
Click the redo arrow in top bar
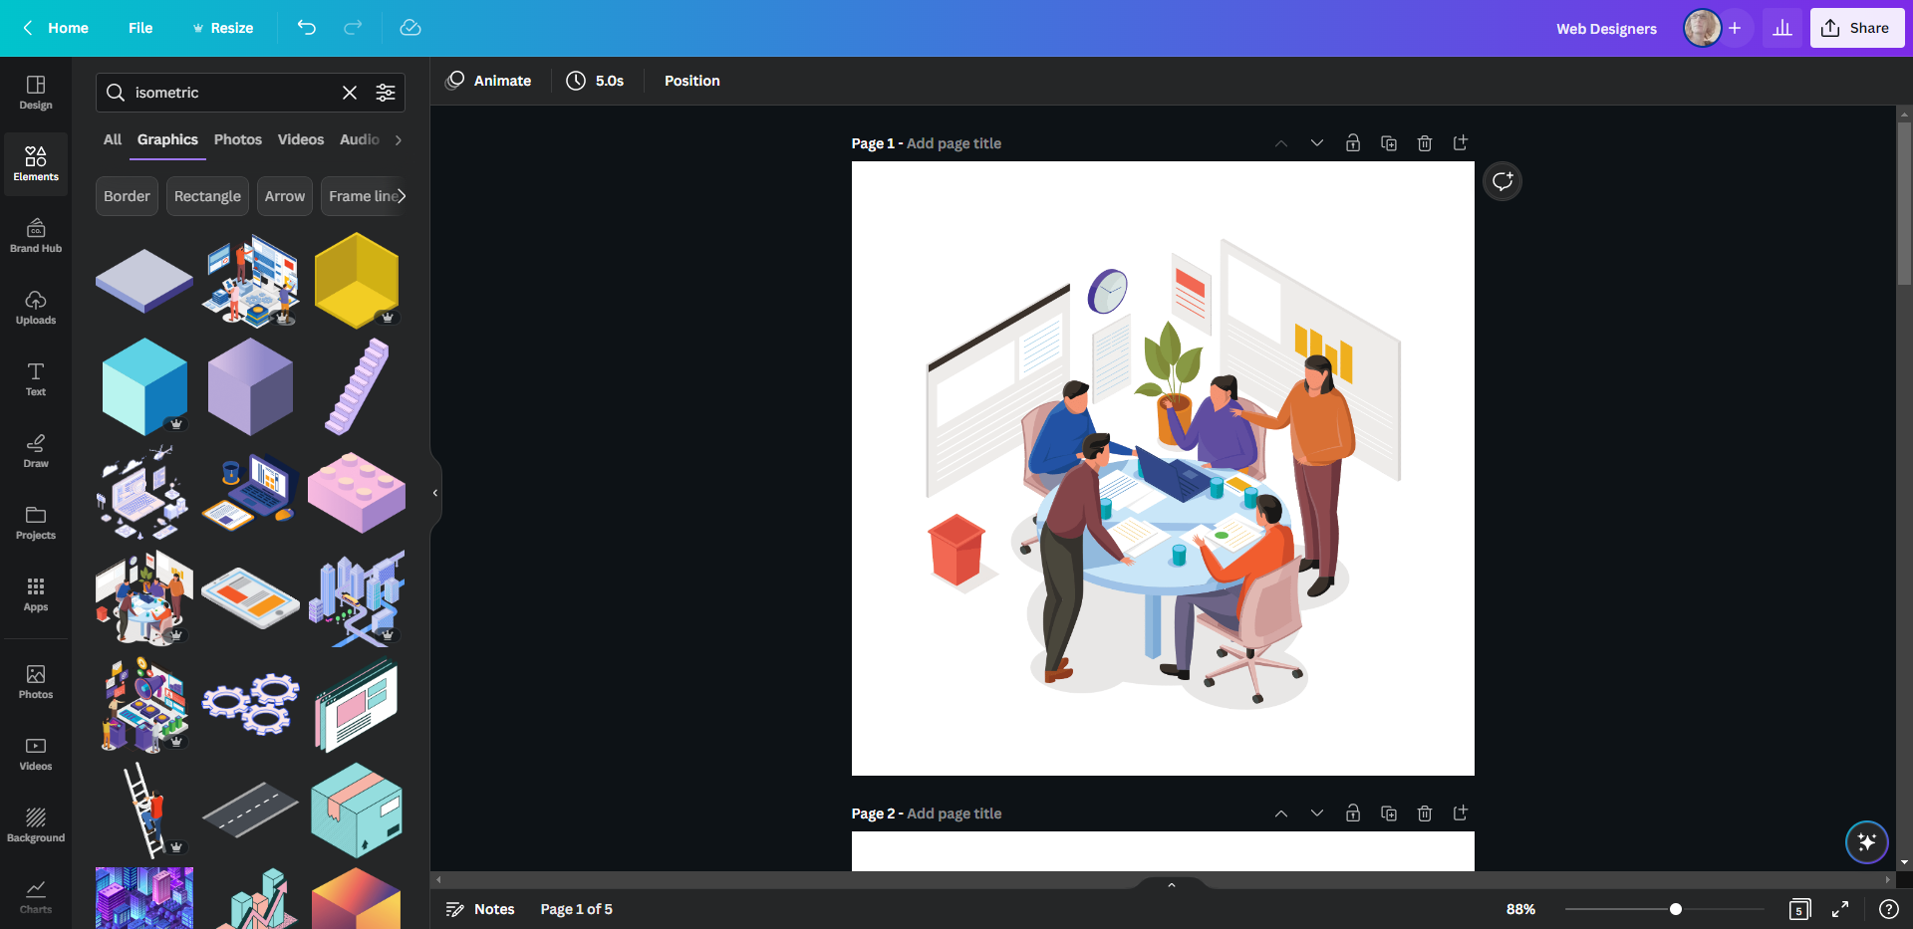[353, 28]
